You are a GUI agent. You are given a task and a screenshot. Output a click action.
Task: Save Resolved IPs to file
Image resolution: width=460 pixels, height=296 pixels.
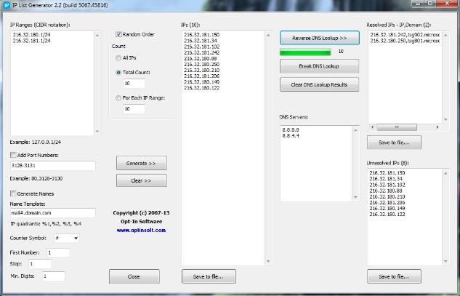394,143
